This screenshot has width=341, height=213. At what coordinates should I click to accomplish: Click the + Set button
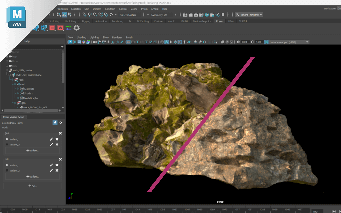[32, 186]
